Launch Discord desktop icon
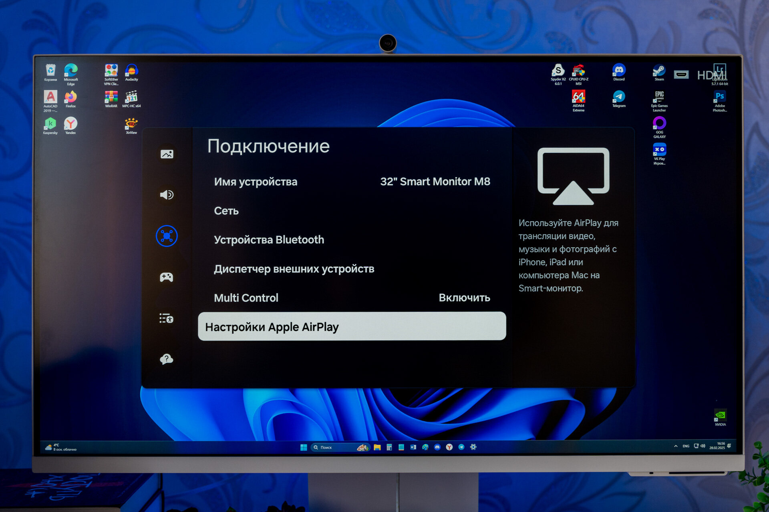 pyautogui.click(x=619, y=72)
